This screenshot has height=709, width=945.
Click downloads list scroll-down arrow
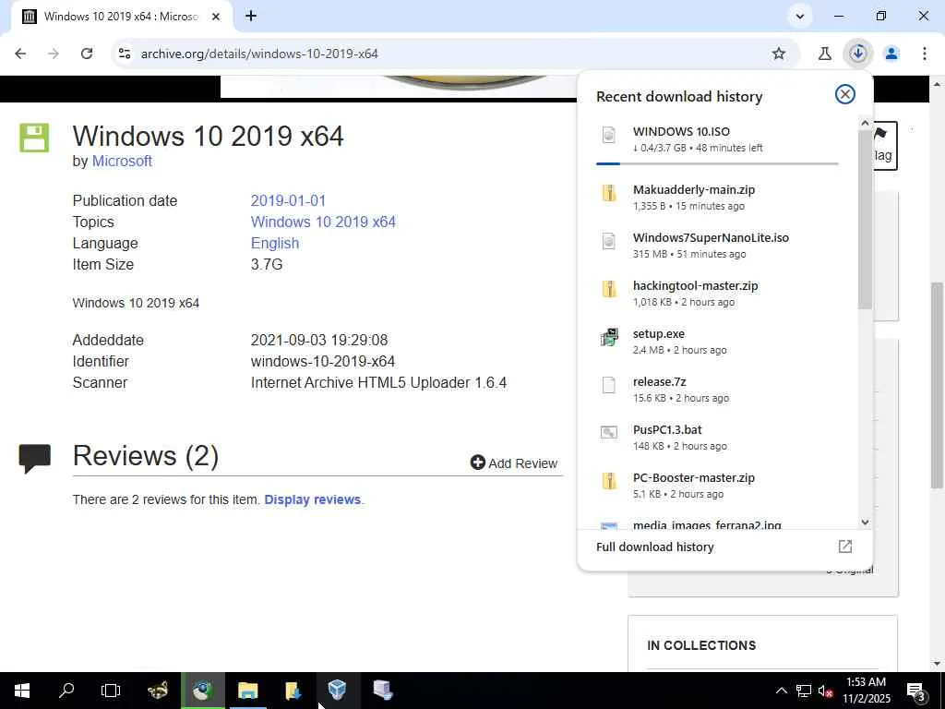pos(865,523)
